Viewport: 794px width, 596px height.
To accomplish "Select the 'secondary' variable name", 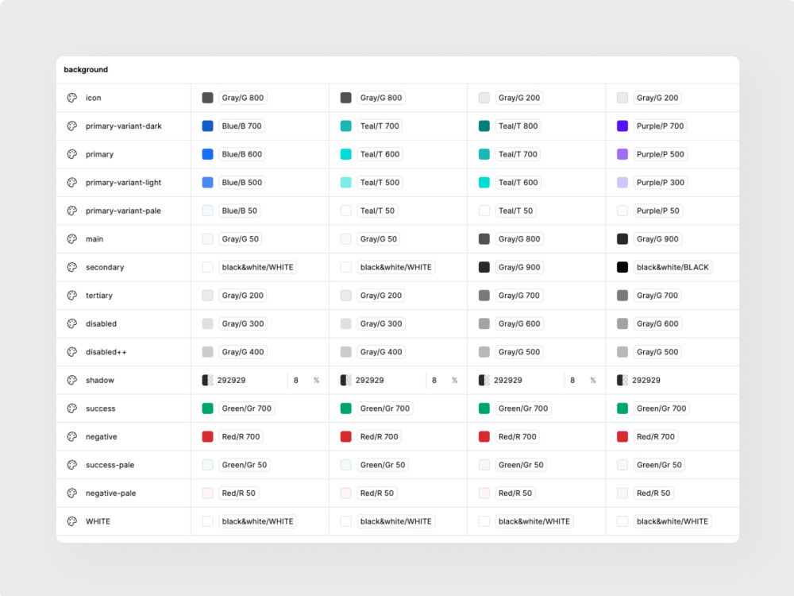I will click(x=105, y=267).
